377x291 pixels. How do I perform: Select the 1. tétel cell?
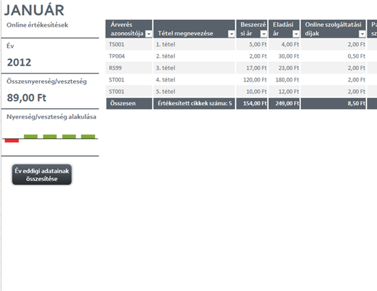pyautogui.click(x=194, y=45)
